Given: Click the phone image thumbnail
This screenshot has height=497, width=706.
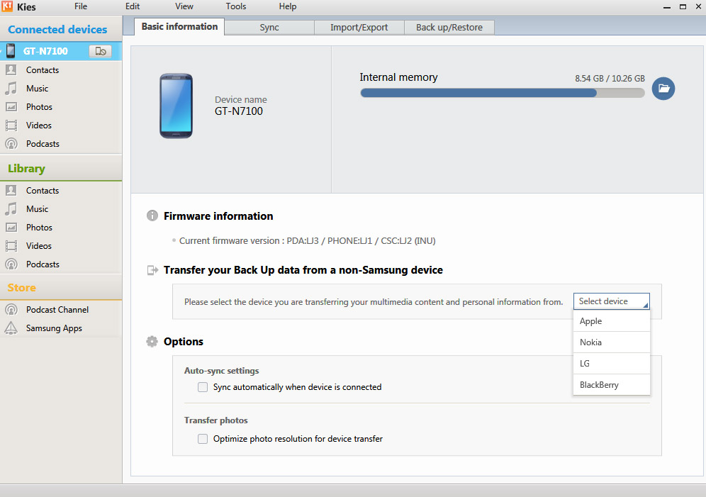Looking at the screenshot, I should (x=176, y=106).
